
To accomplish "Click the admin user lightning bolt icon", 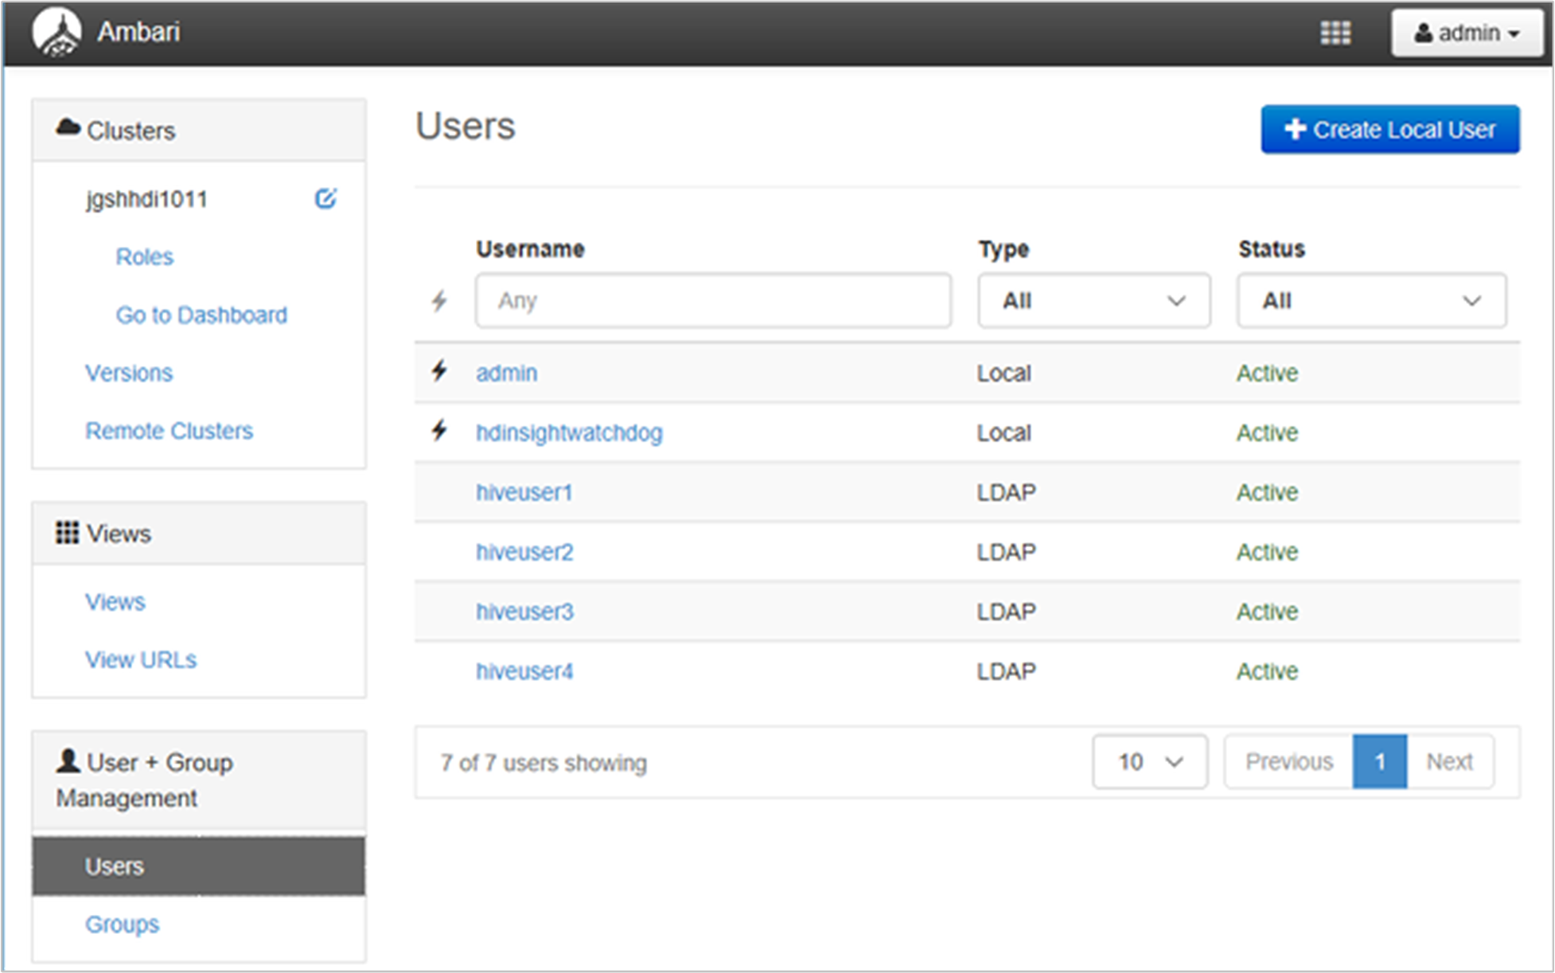I will [x=440, y=371].
